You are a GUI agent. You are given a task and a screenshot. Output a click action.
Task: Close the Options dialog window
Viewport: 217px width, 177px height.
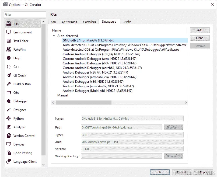212,4
